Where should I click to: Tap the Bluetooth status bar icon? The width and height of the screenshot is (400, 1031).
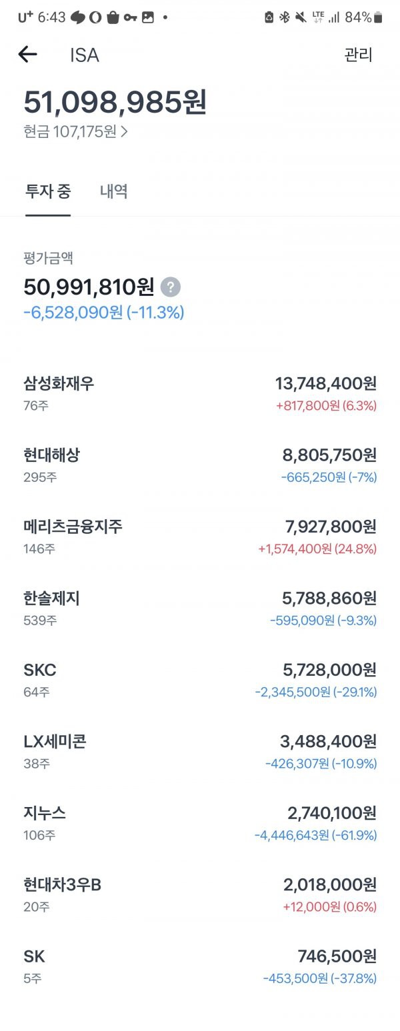click(285, 17)
